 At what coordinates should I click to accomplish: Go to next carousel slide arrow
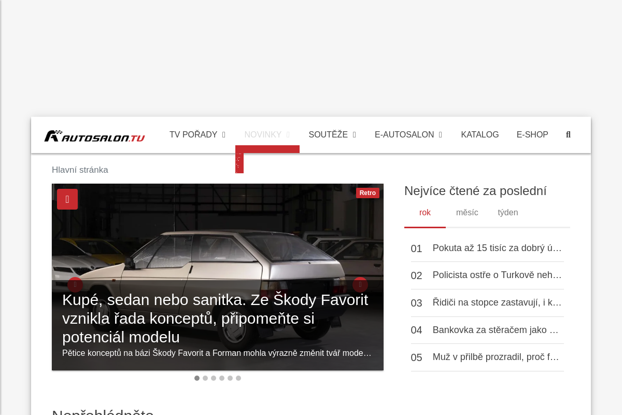[360, 285]
